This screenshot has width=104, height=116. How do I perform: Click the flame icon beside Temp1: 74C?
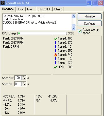(56, 55)
